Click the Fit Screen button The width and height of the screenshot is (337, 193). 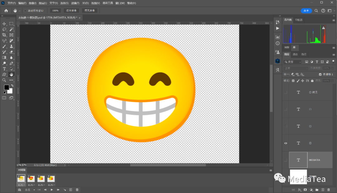pos(71,10)
